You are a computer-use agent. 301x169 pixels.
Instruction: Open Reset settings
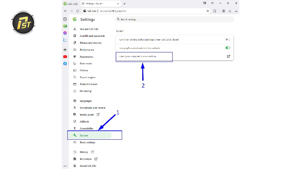87,142
